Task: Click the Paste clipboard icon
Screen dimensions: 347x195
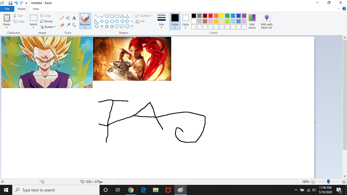Action: [x=7, y=18]
